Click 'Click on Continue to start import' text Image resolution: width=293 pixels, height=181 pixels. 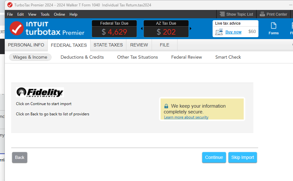click(x=44, y=104)
